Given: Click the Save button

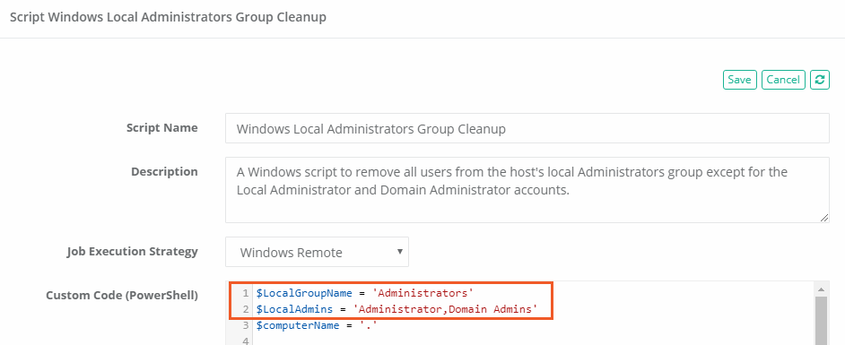Looking at the screenshot, I should (739, 80).
